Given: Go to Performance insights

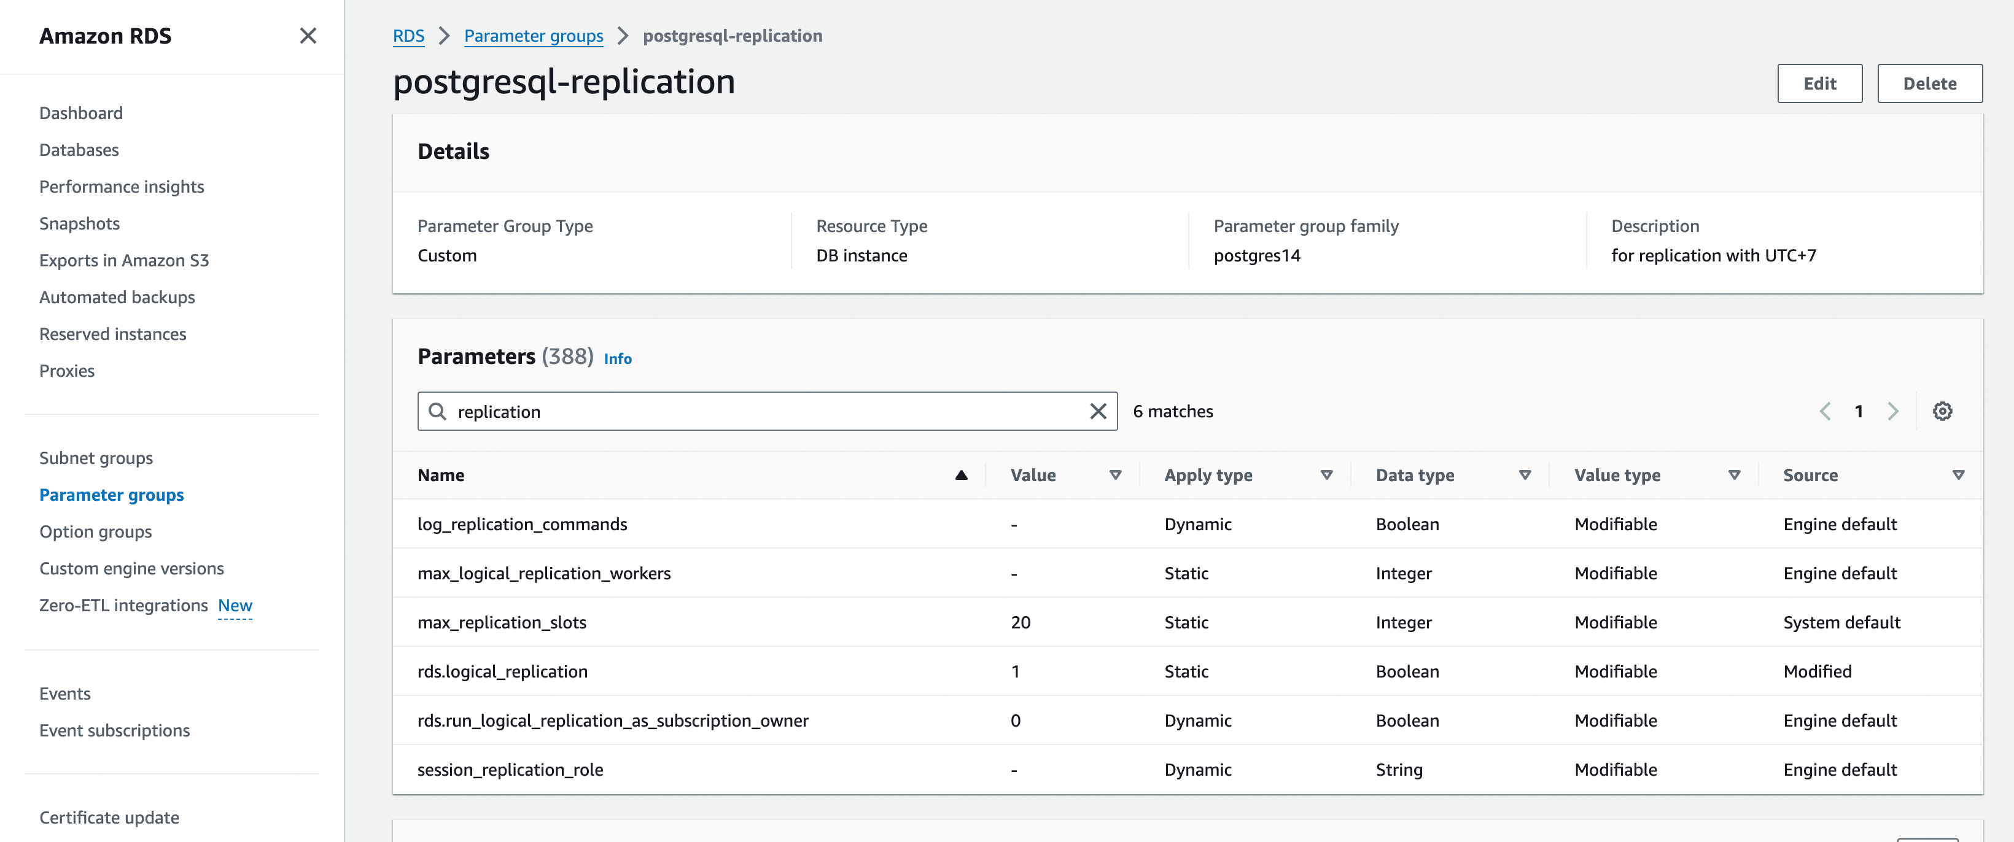Looking at the screenshot, I should coord(121,187).
